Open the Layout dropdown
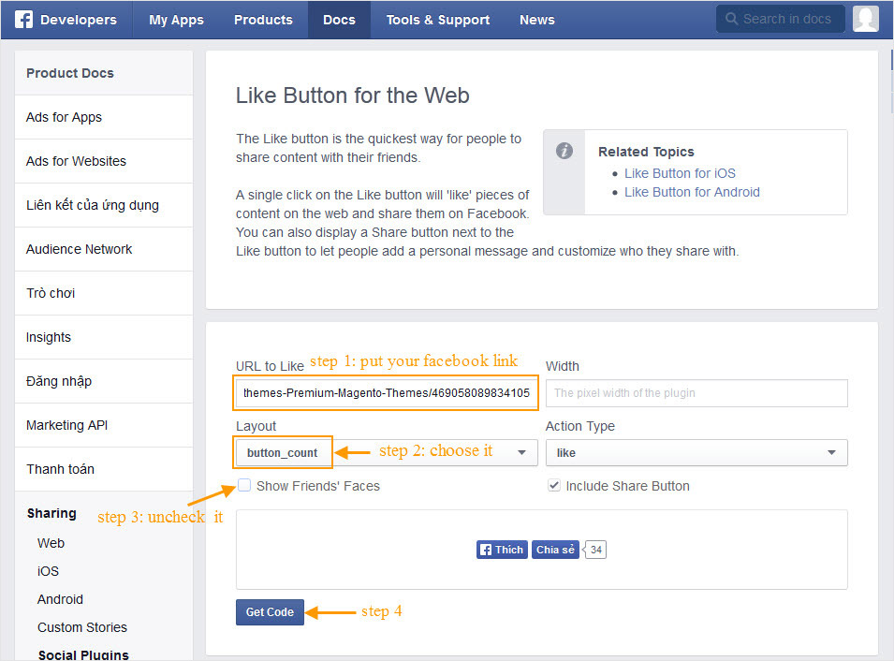This screenshot has width=894, height=661. pyautogui.click(x=387, y=453)
